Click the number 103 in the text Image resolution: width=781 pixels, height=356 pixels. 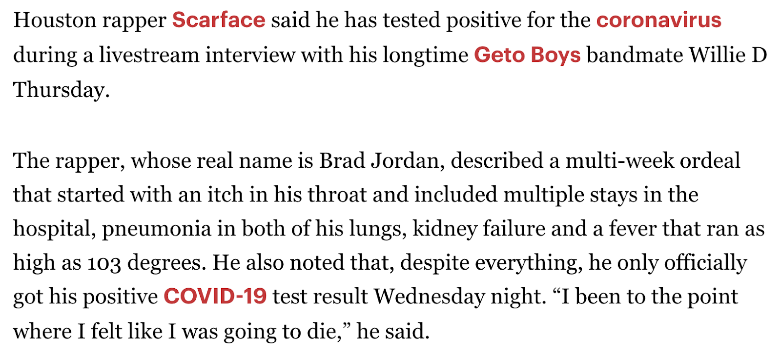104,264
